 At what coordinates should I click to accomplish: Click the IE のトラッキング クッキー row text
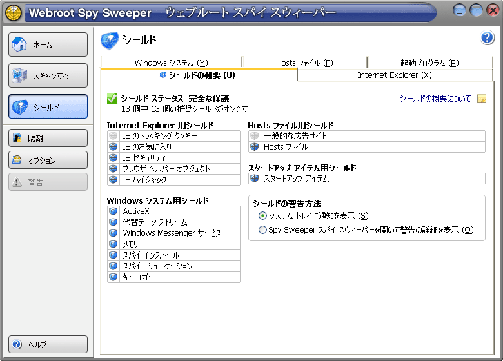(x=160, y=136)
